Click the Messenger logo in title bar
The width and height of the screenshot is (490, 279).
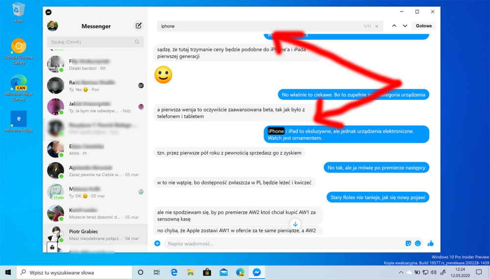click(49, 12)
